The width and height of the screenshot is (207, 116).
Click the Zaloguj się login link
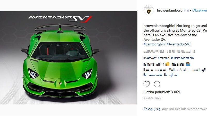pos(152,109)
